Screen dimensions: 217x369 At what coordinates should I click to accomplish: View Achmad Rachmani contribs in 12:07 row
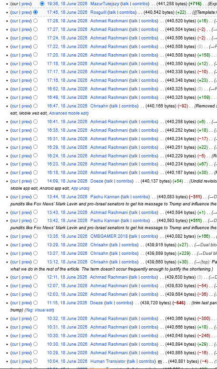point(148,286)
